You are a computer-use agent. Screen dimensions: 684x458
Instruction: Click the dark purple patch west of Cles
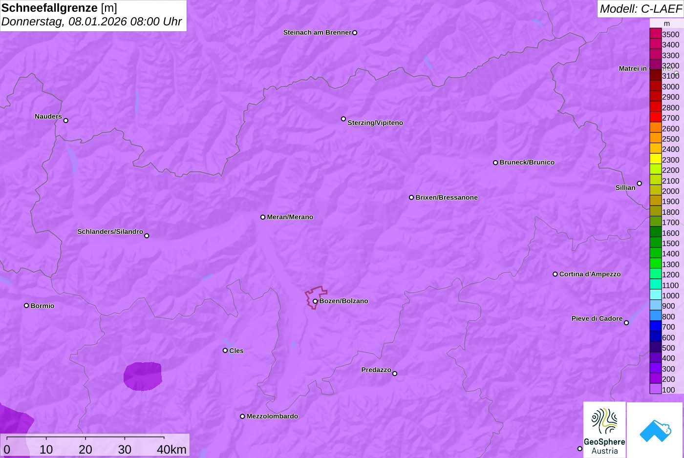click(143, 376)
